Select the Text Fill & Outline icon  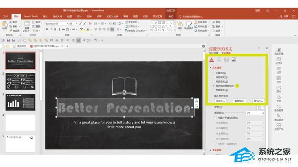point(212,60)
